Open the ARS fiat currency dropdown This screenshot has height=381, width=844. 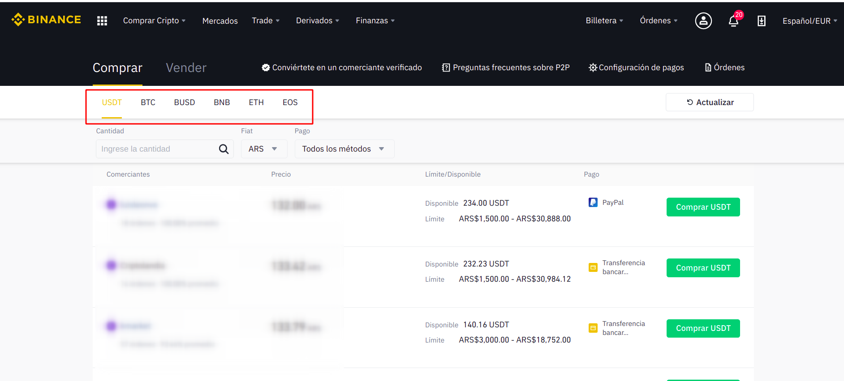(264, 149)
